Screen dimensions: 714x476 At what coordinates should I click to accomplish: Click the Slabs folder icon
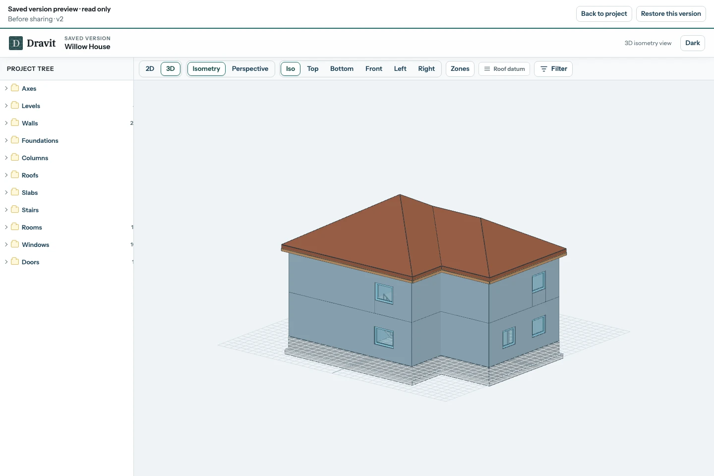coord(15,192)
